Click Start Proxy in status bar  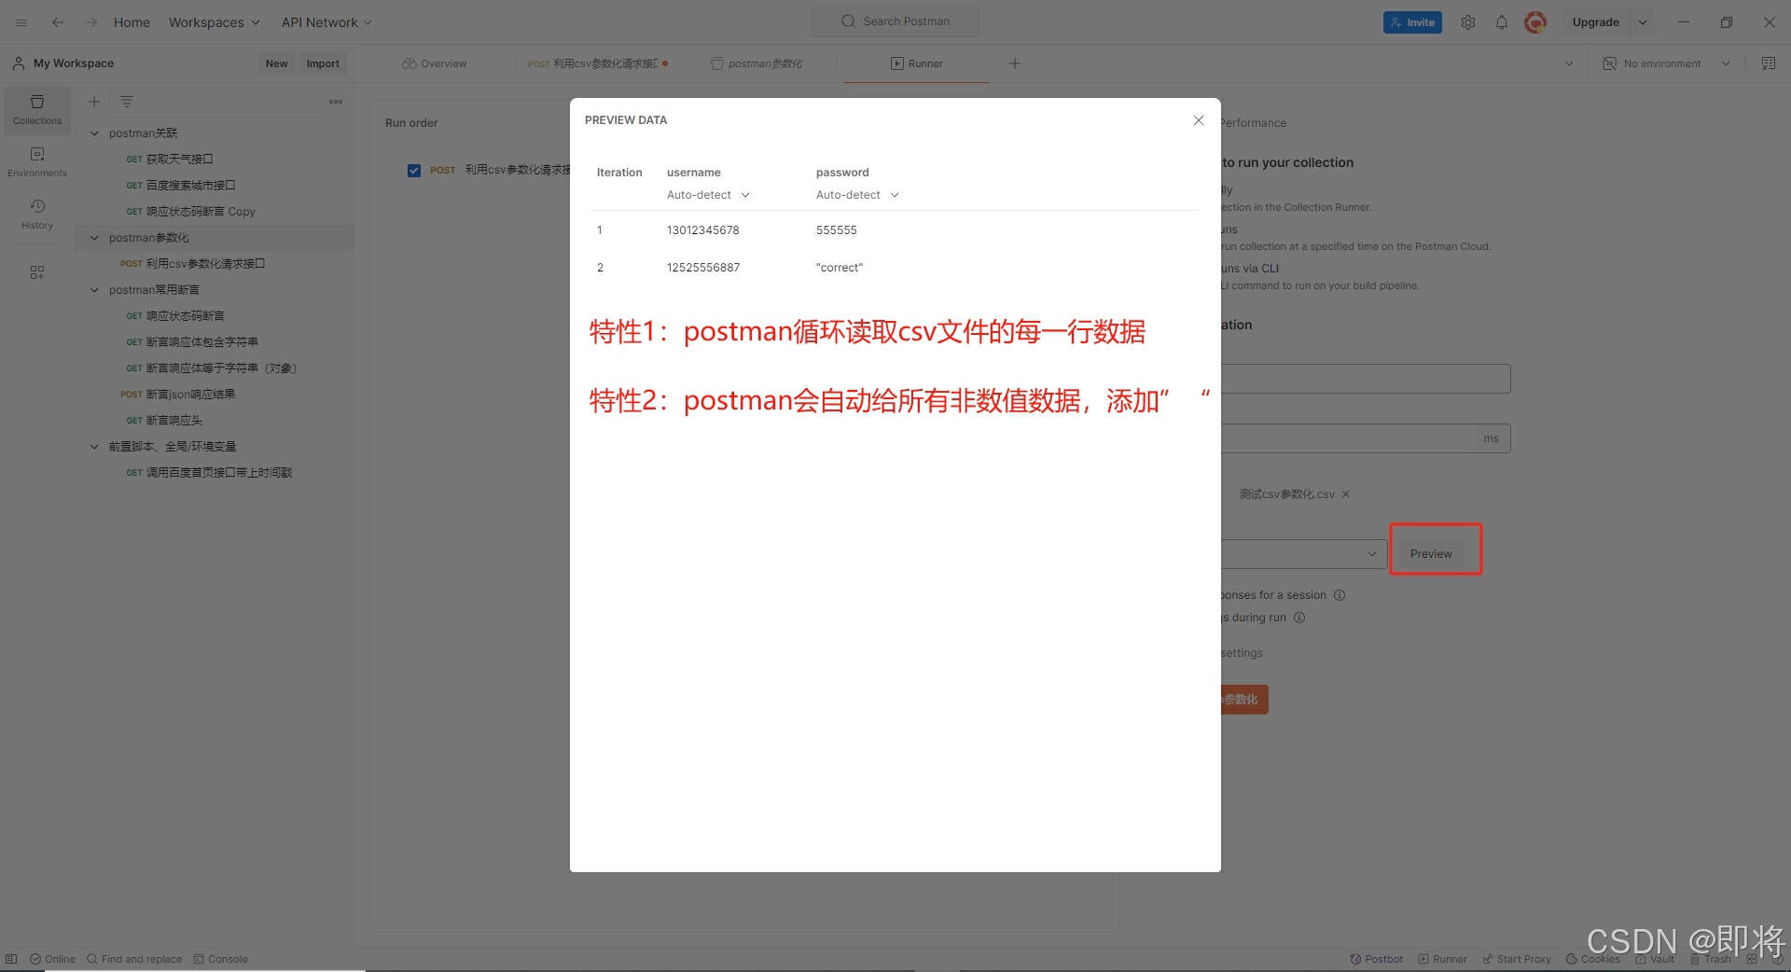tap(1517, 959)
